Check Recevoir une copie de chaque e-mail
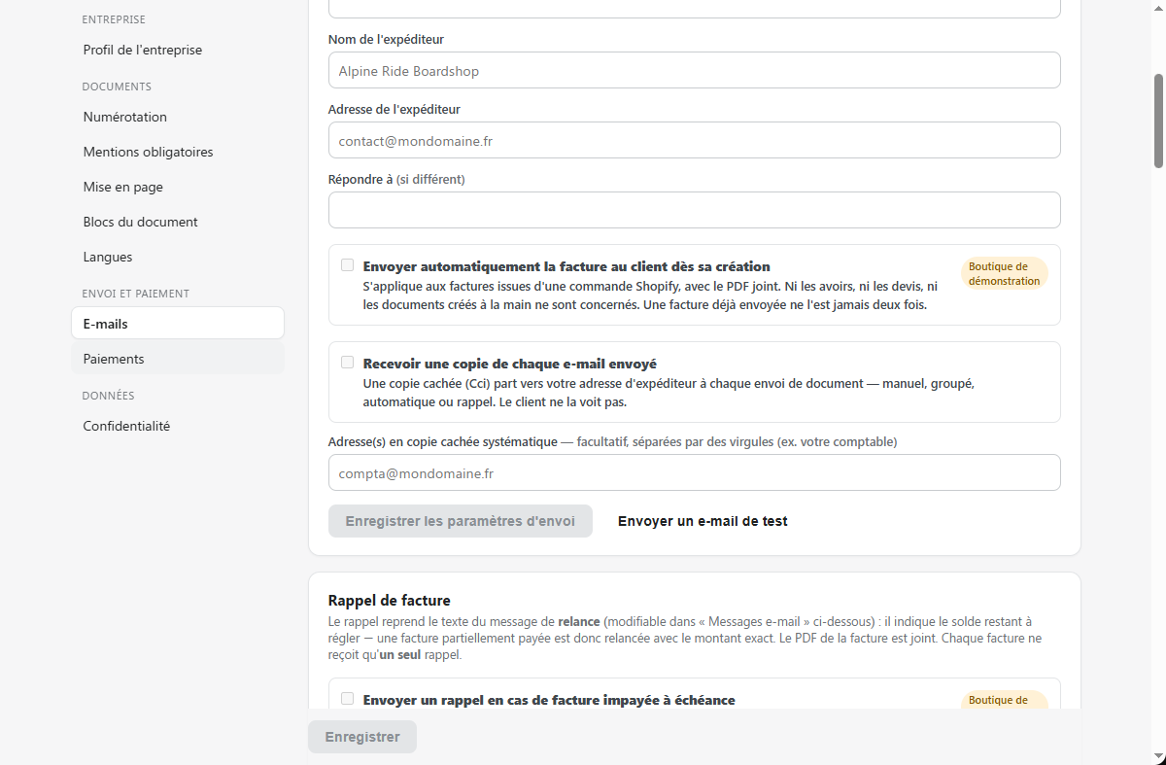Image resolution: width=1166 pixels, height=765 pixels. [347, 363]
